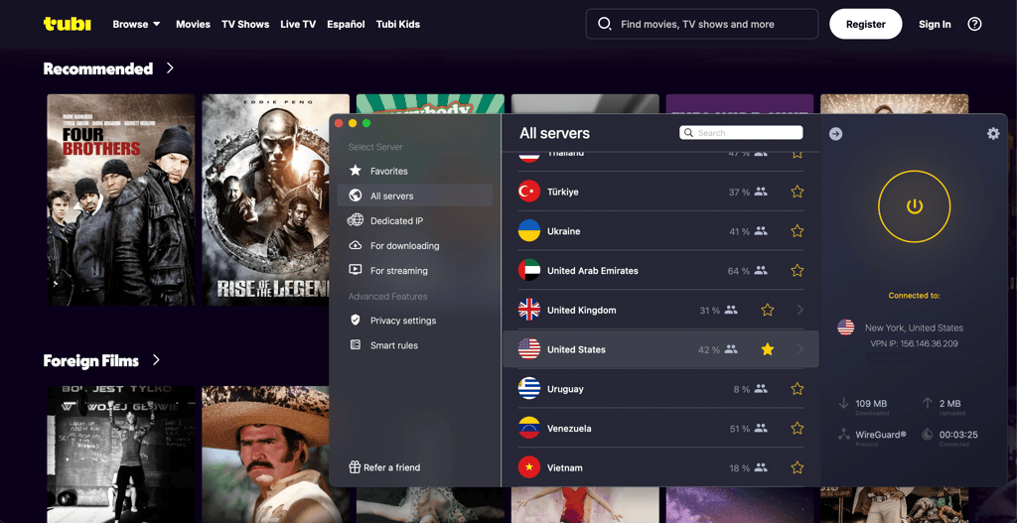Click the Register button on Tubi
The width and height of the screenshot is (1017, 523).
pyautogui.click(x=865, y=24)
